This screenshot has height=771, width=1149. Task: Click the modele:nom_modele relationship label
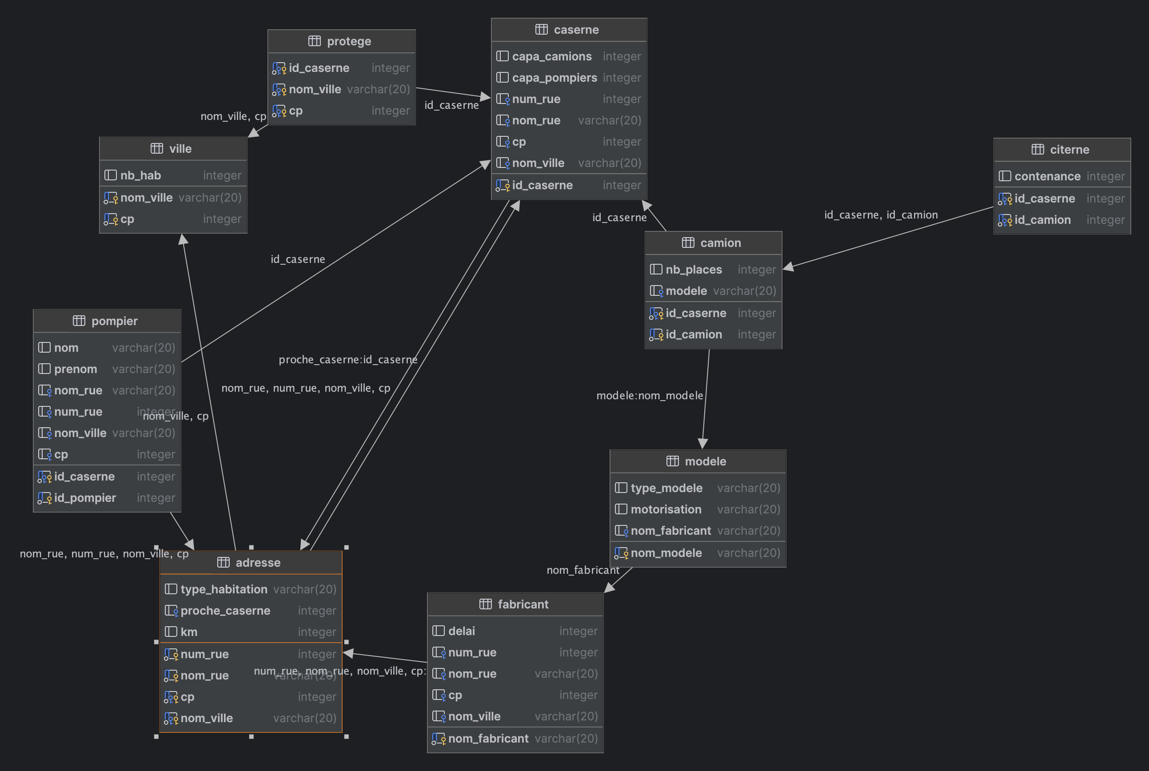(x=649, y=395)
